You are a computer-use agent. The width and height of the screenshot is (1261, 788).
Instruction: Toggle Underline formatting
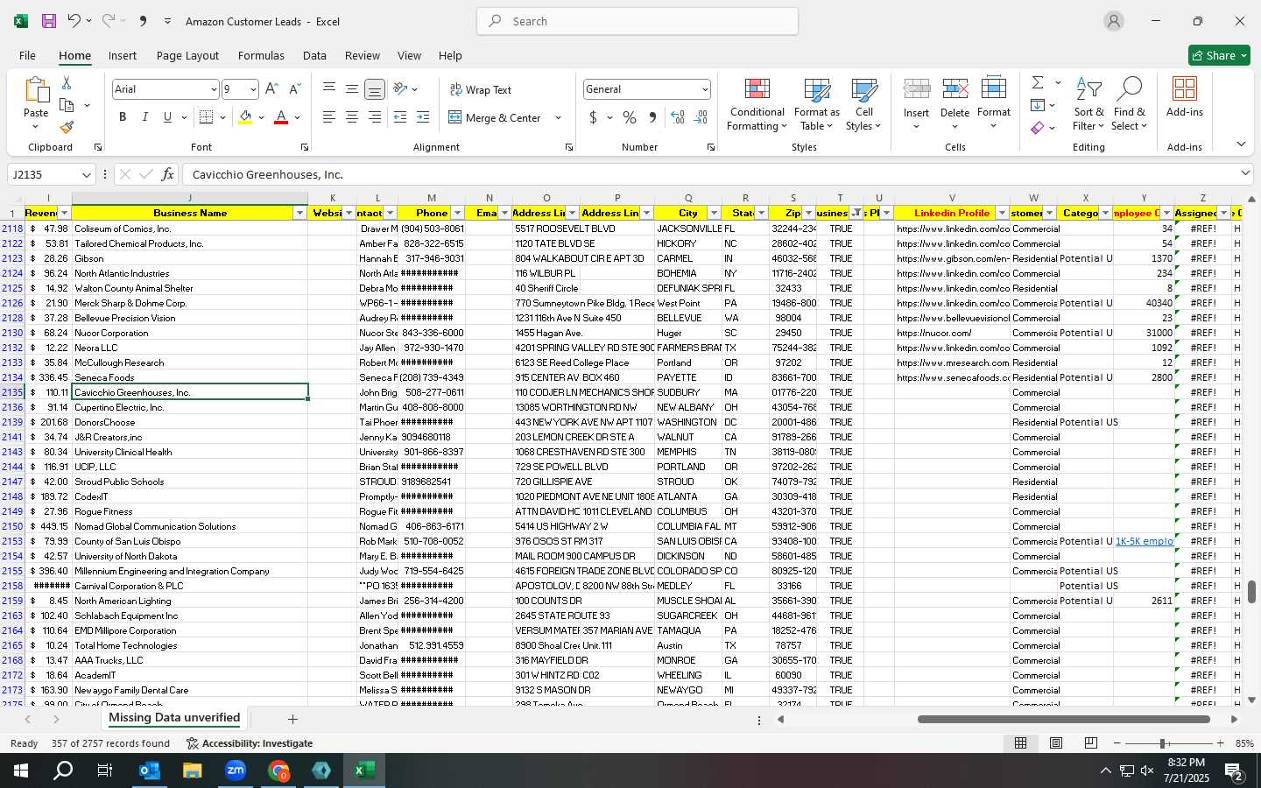(167, 117)
